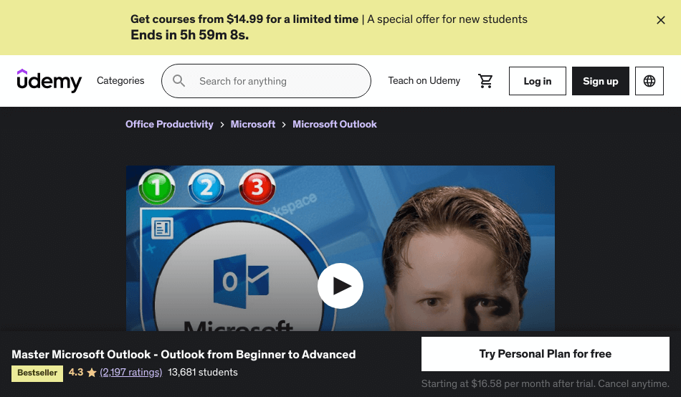
Task: Click the Log in button
Action: point(537,81)
